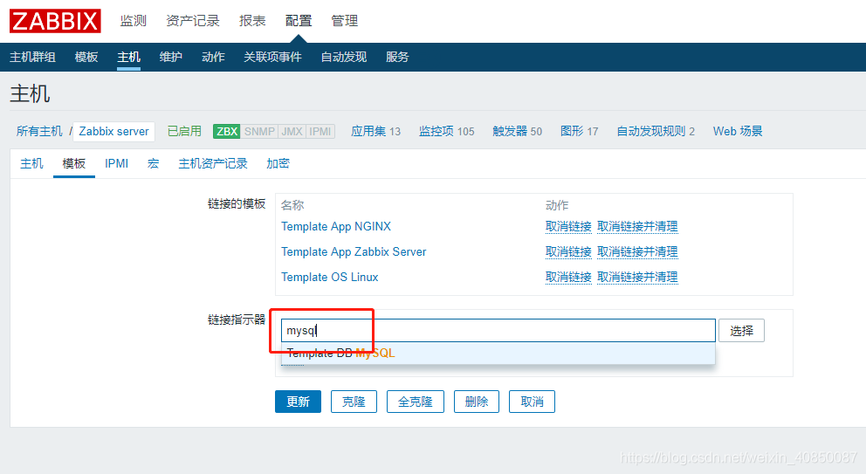The height and width of the screenshot is (474, 866).
Task: Click the 删除 button
Action: [x=477, y=402]
